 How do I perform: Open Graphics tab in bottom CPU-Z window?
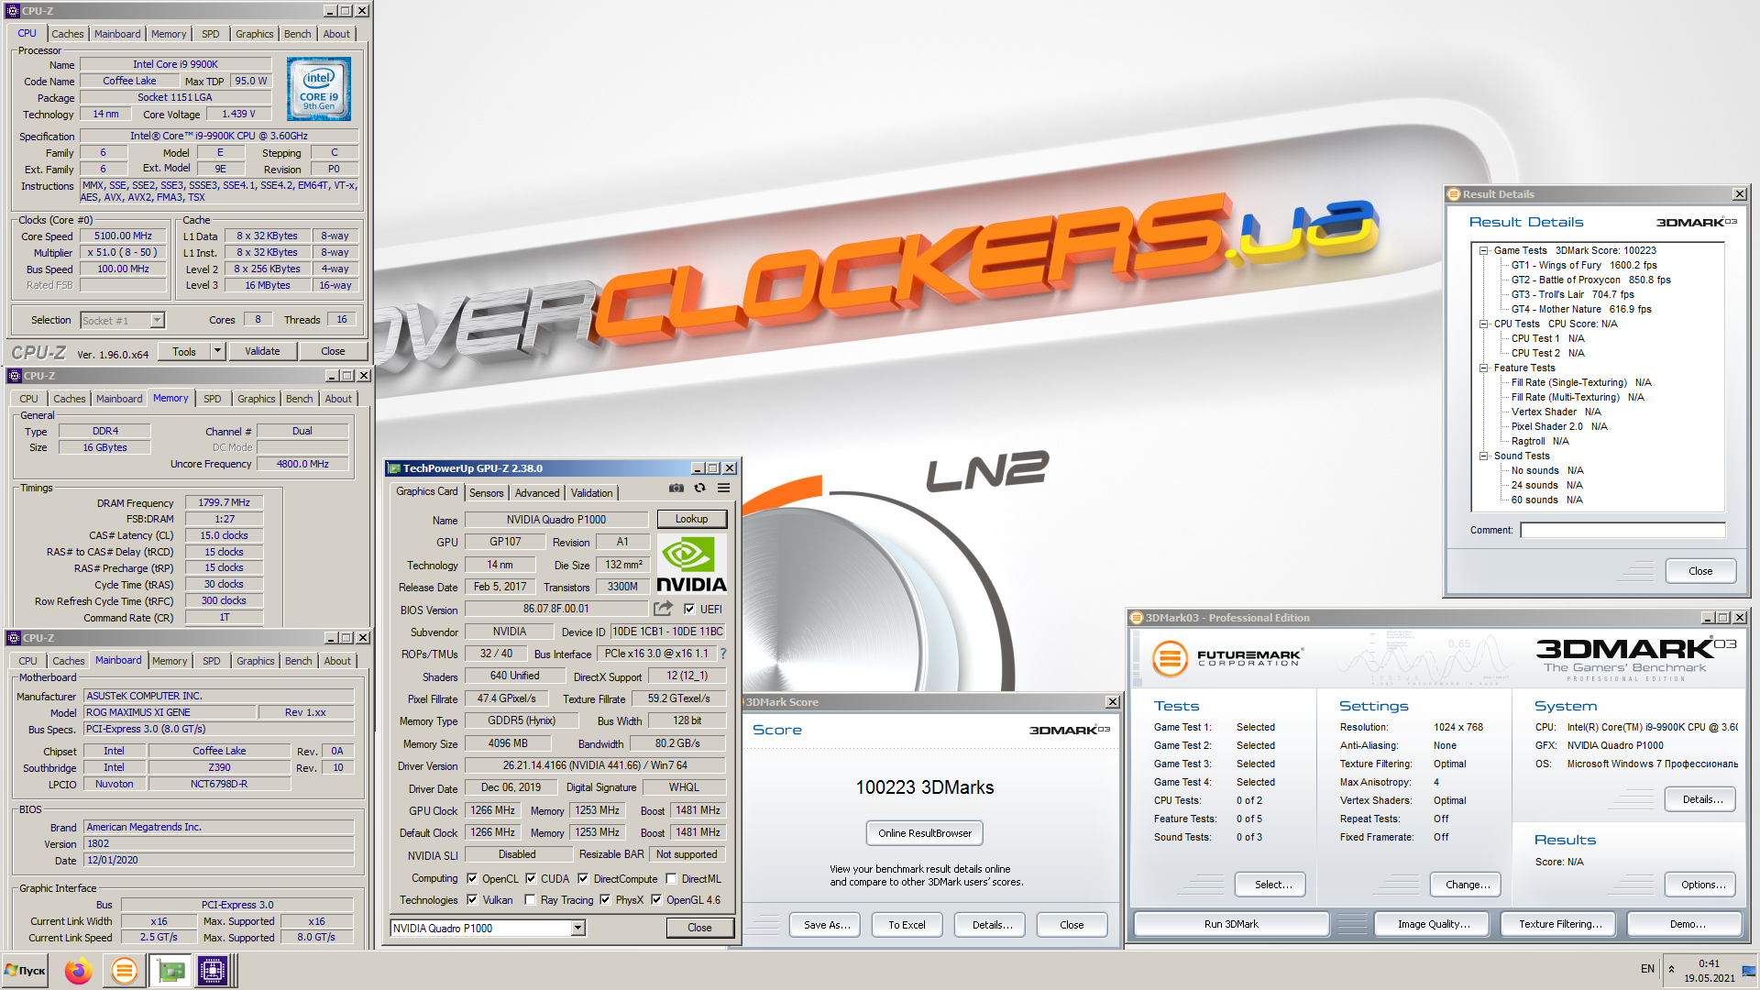point(255,661)
